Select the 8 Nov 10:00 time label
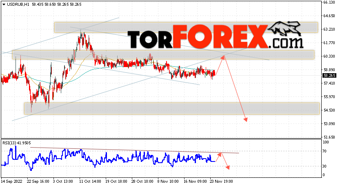 pyautogui.click(x=168, y=181)
